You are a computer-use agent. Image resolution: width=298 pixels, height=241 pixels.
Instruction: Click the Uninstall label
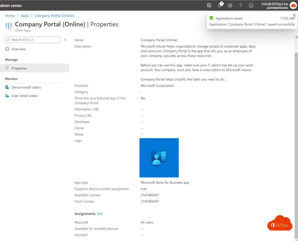point(81,235)
